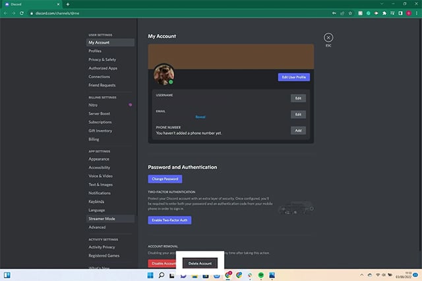Go back in browser history
The width and height of the screenshot is (422, 281).
point(5,13)
